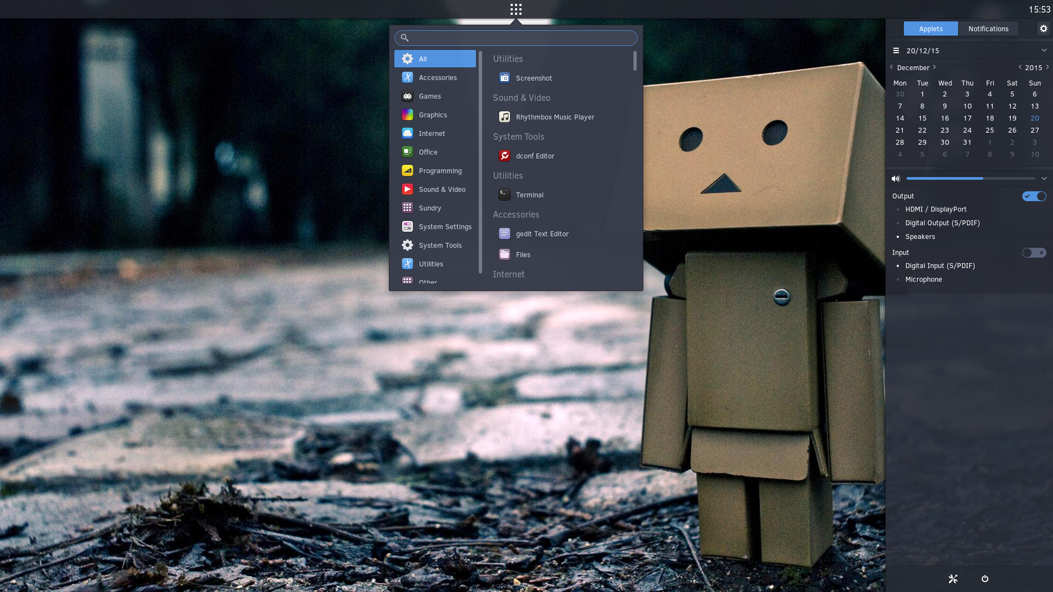The image size is (1053, 592).
Task: Click the Accessories category icon
Action: pos(407,78)
